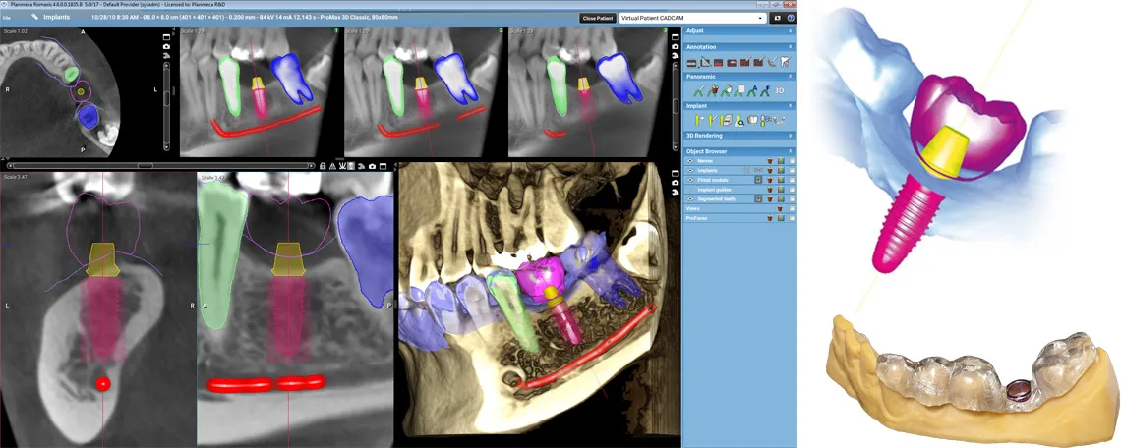Check the Views row checkbox
The height and width of the screenshot is (448, 1121).
(793, 208)
